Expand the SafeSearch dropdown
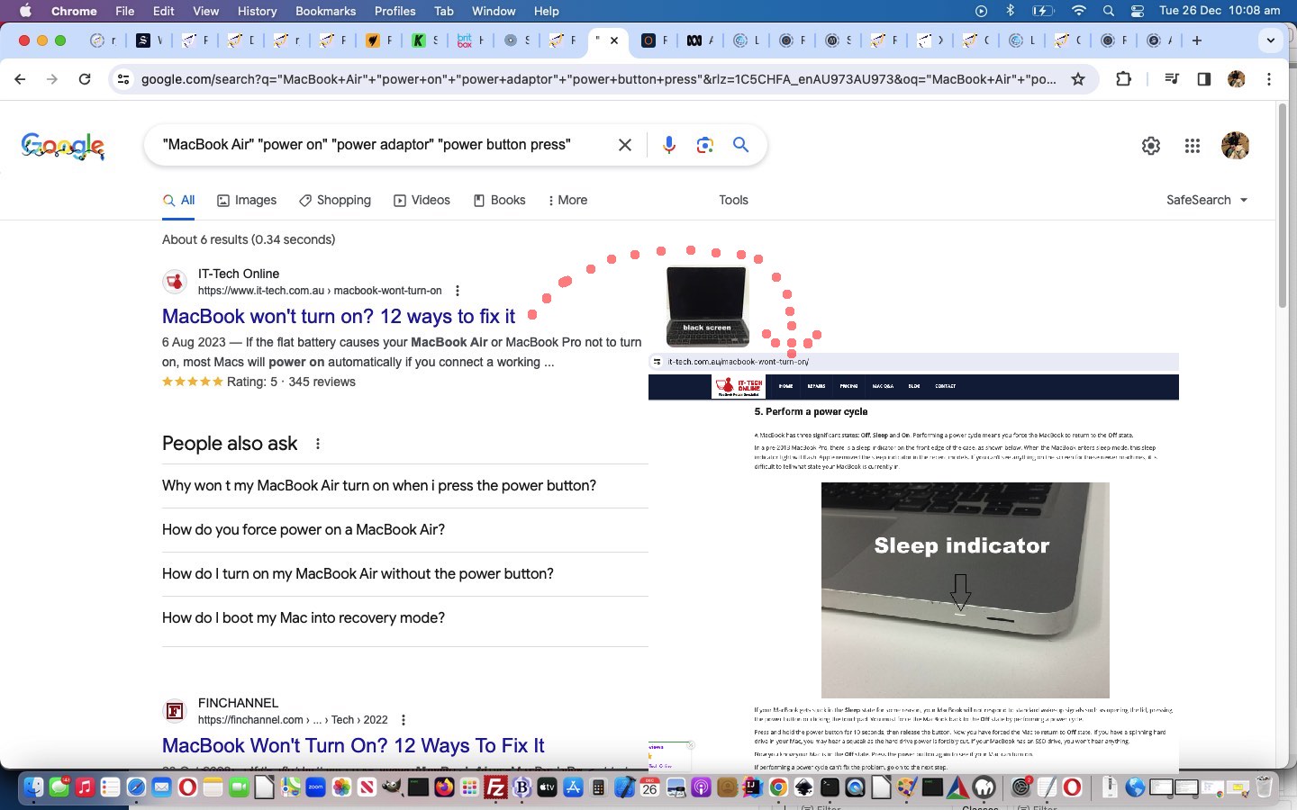 coord(1207,200)
